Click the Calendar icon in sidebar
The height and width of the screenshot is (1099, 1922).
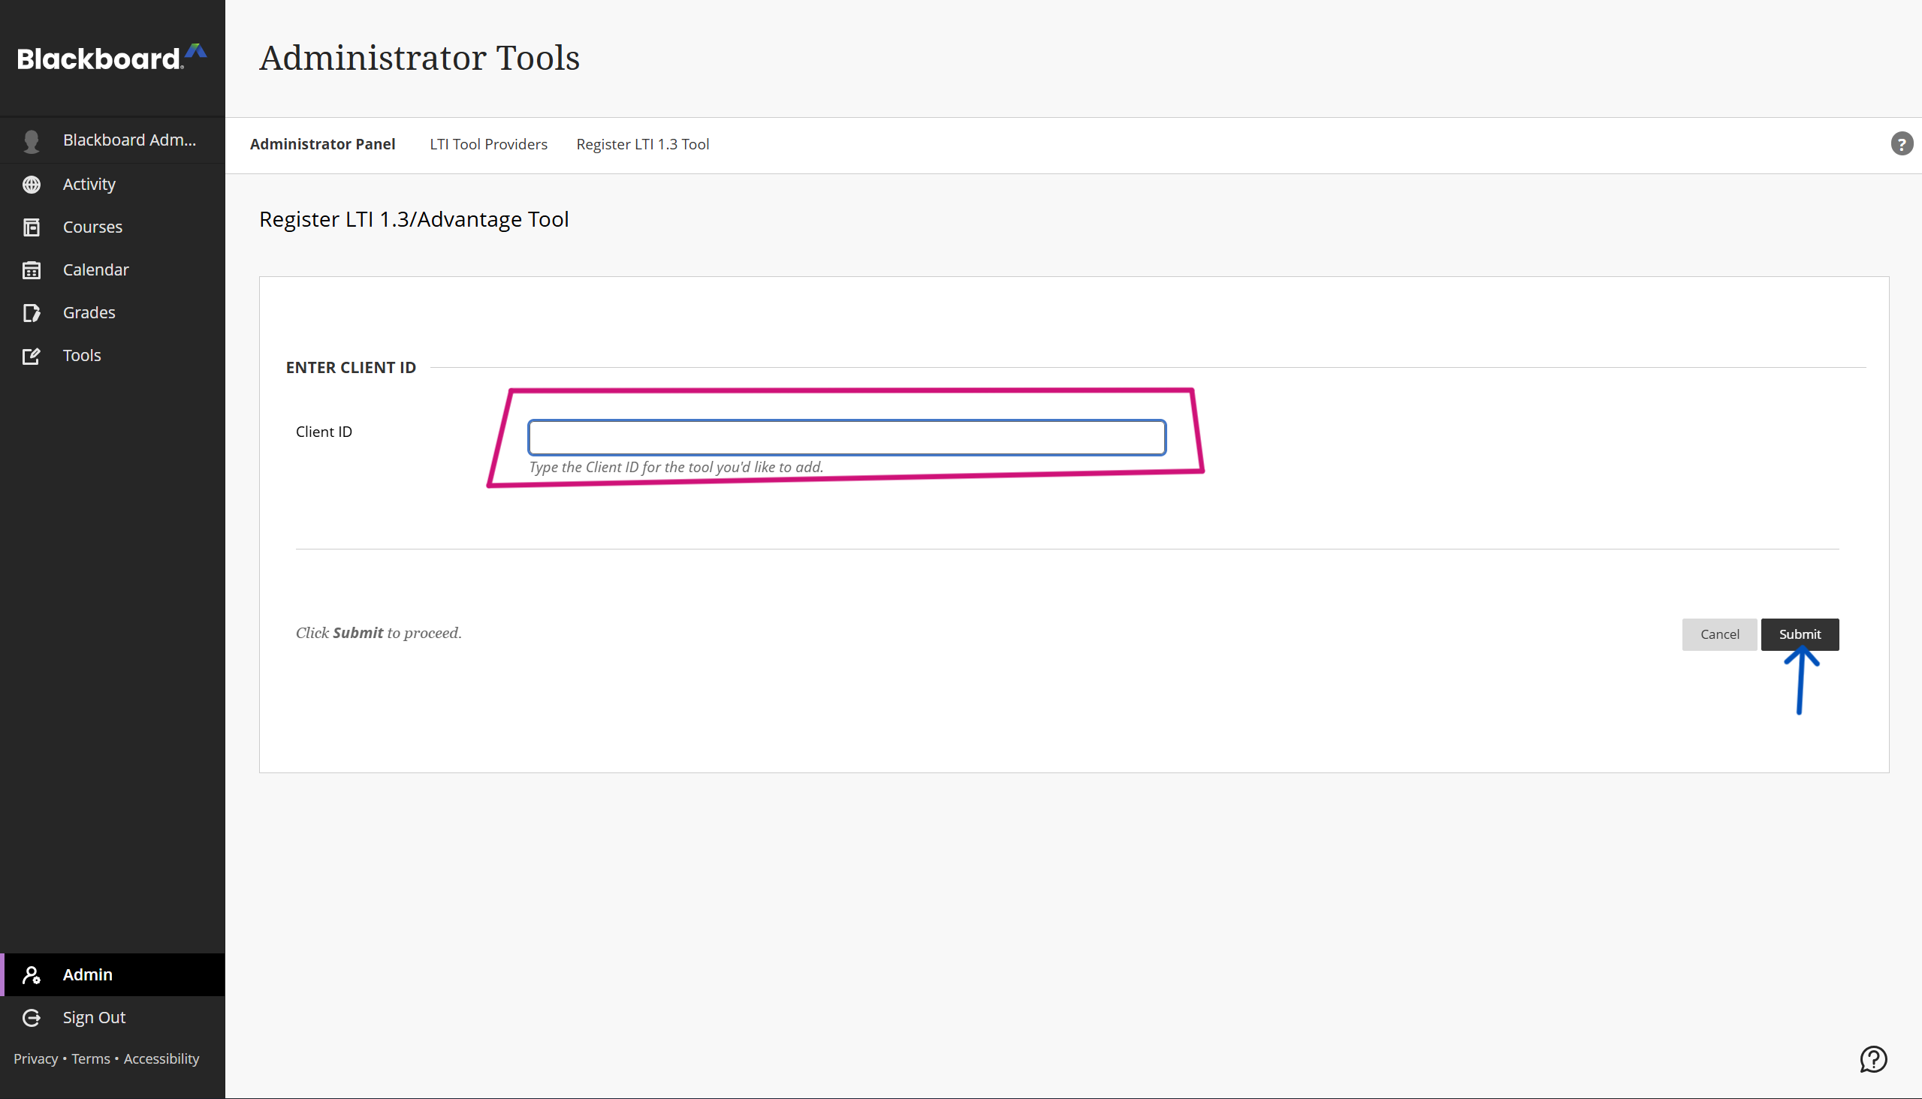(32, 270)
